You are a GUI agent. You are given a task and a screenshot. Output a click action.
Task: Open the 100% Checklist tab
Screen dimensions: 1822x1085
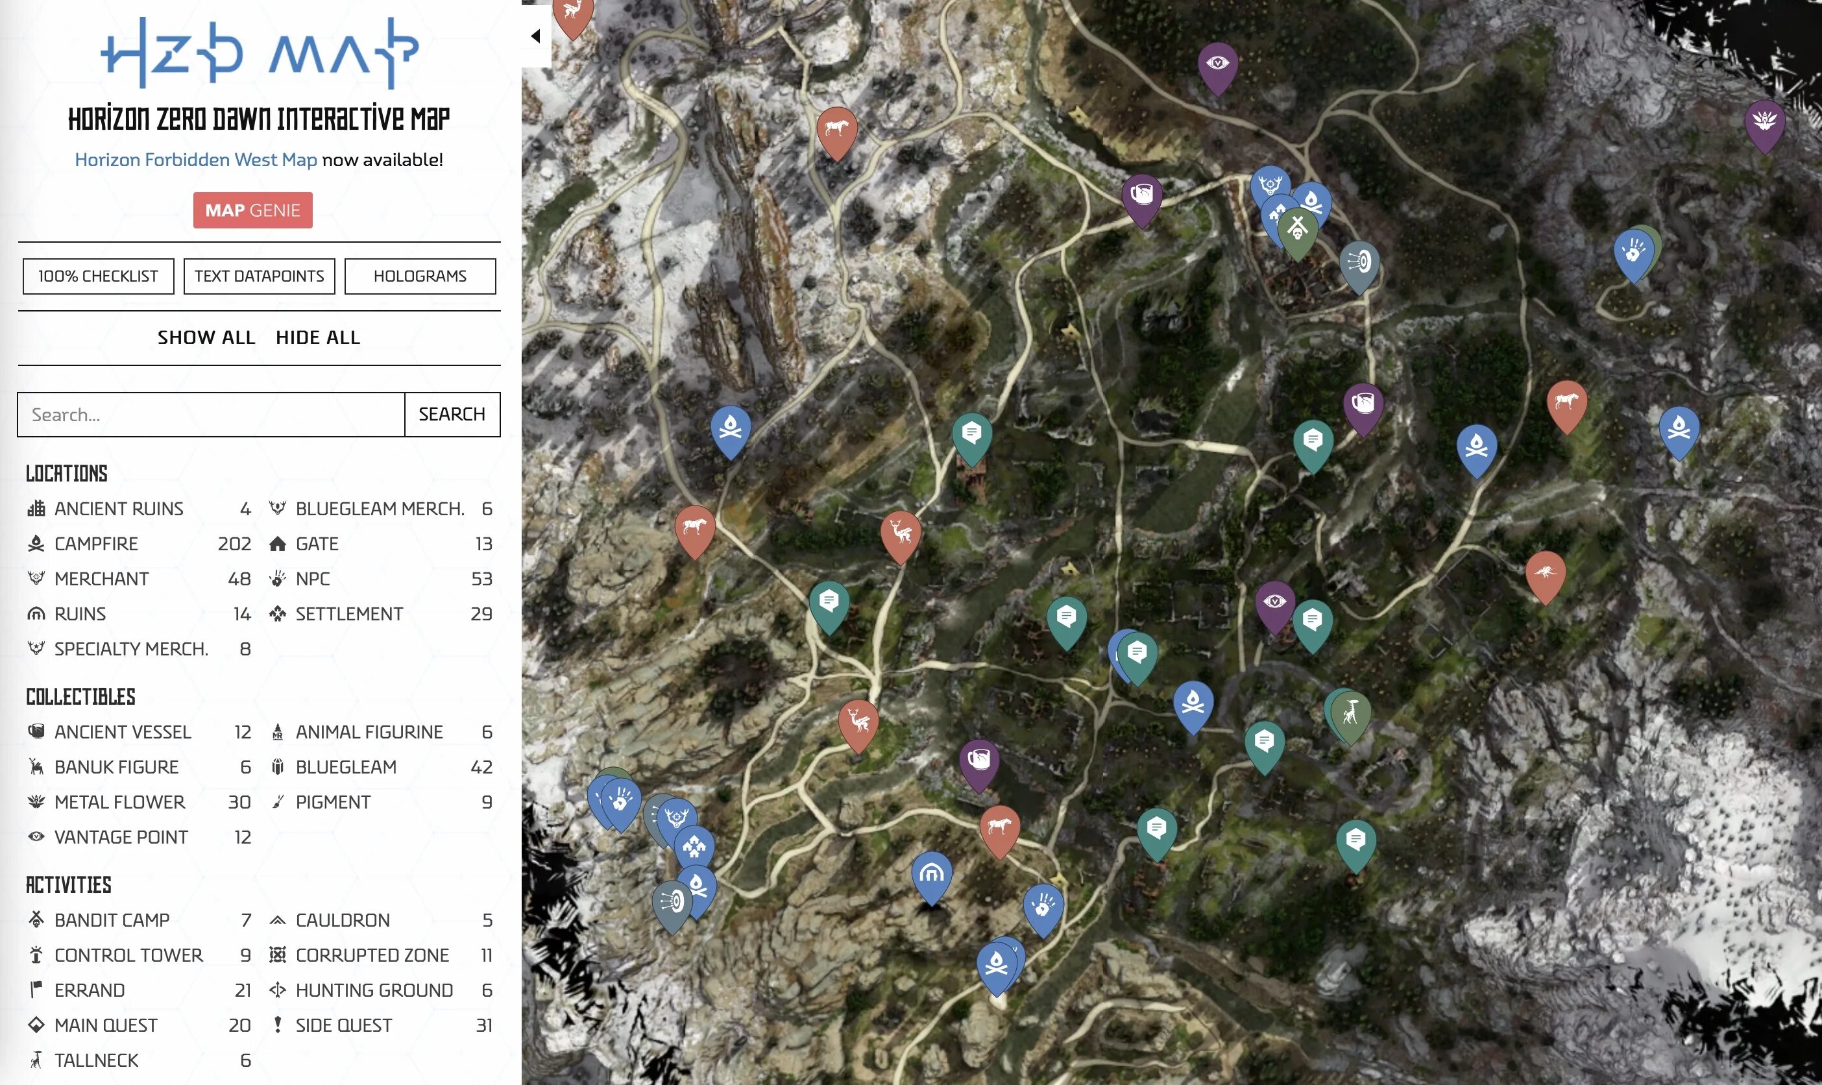click(98, 276)
